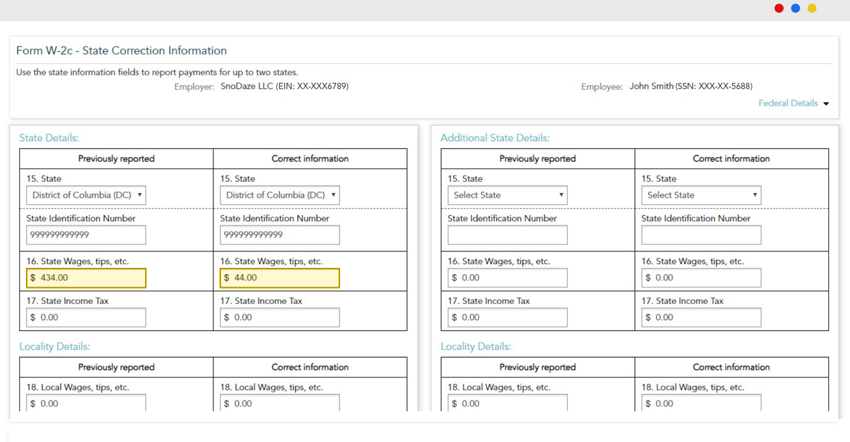Click empty Additional State previously reported identification number field

(x=507, y=235)
